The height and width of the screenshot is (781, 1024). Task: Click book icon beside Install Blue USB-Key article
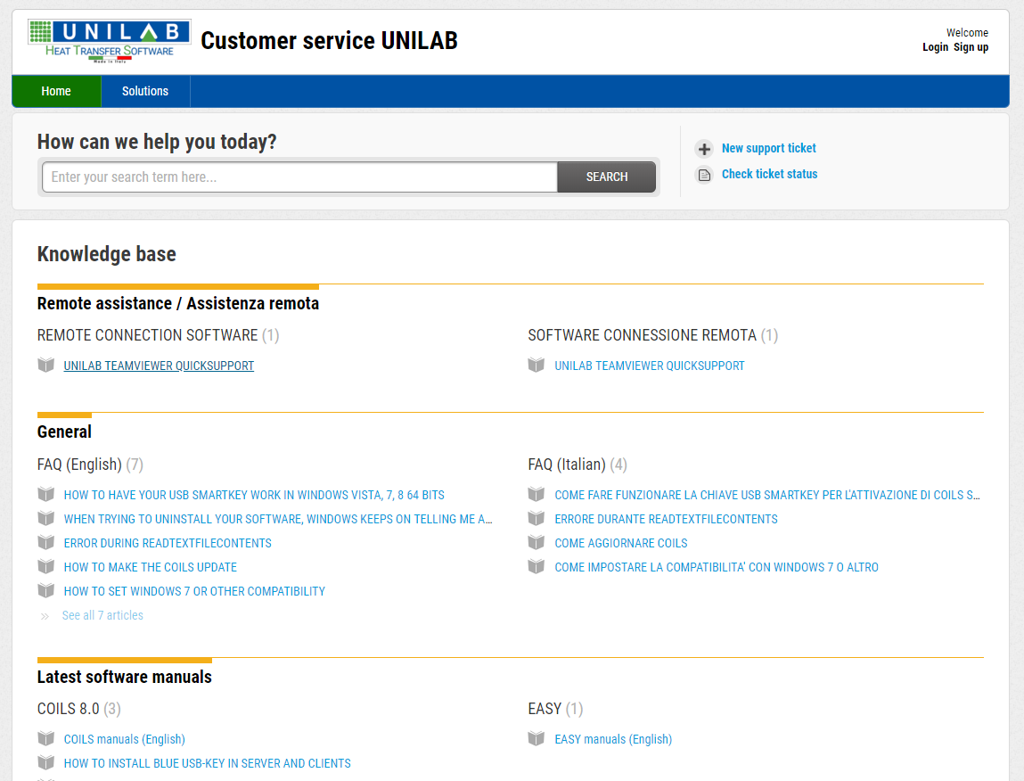click(45, 762)
